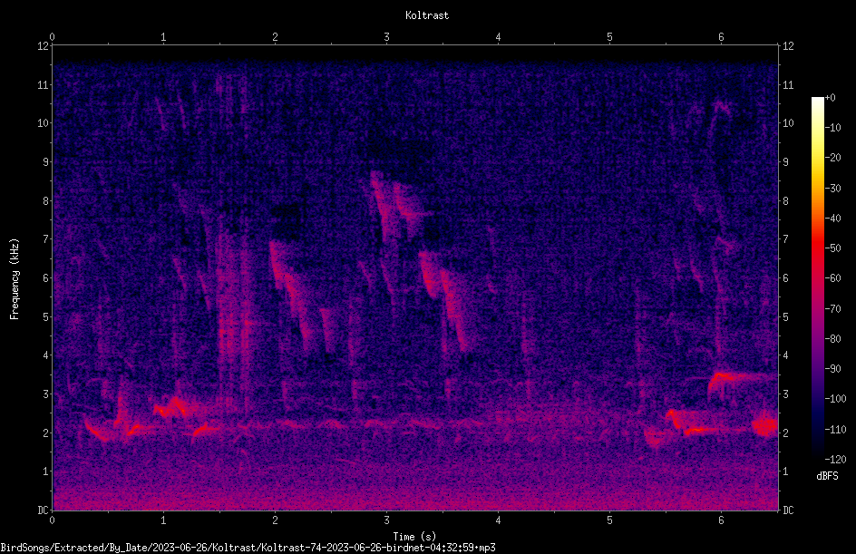The height and width of the screenshot is (554, 856).
Task: Click the "-90" colorbar label
Action: point(832,369)
